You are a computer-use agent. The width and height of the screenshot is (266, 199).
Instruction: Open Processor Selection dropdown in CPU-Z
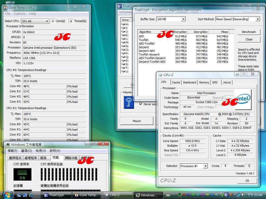pos(194,166)
